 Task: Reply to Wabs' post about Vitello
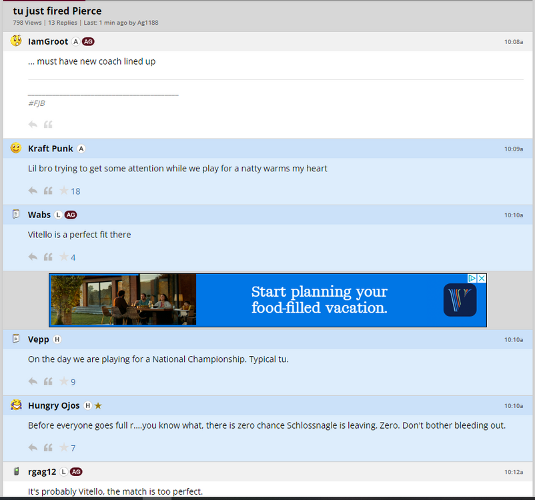point(33,257)
